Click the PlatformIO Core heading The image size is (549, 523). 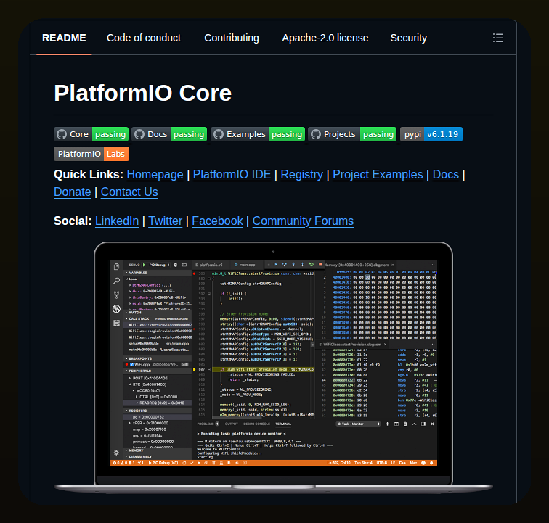coord(143,93)
